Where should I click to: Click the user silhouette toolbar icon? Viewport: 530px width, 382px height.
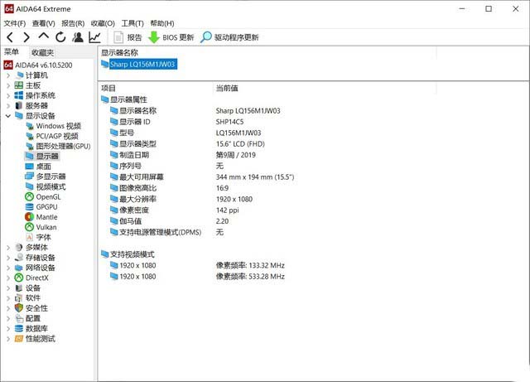click(x=78, y=37)
